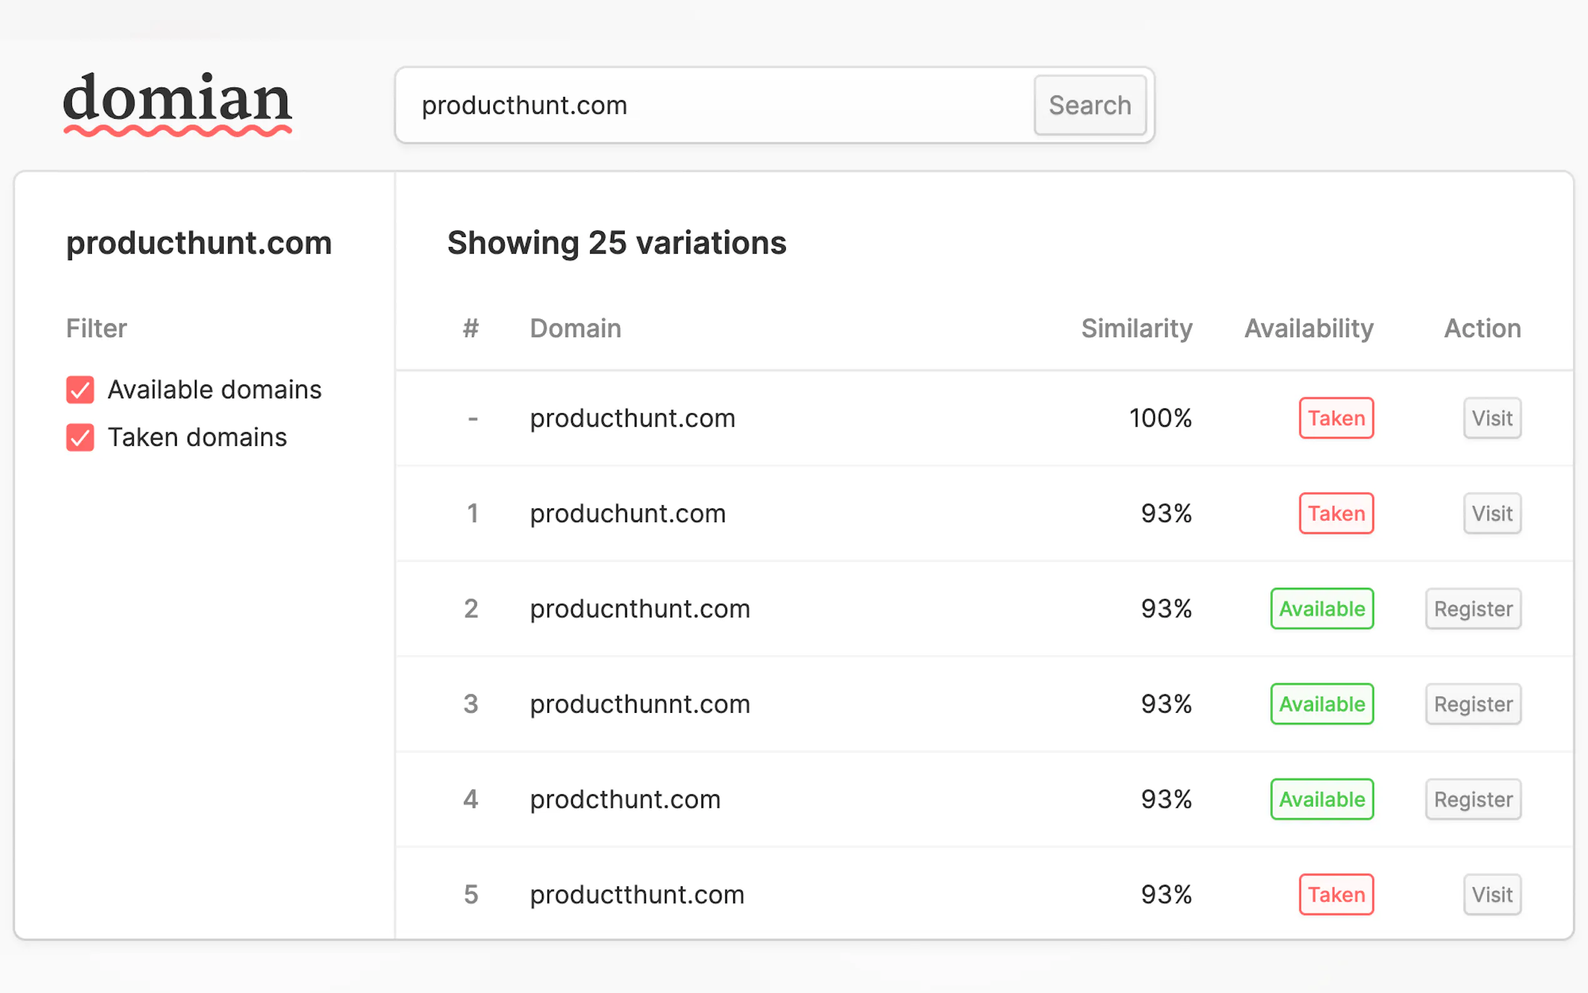Click the Search button

coord(1090,105)
